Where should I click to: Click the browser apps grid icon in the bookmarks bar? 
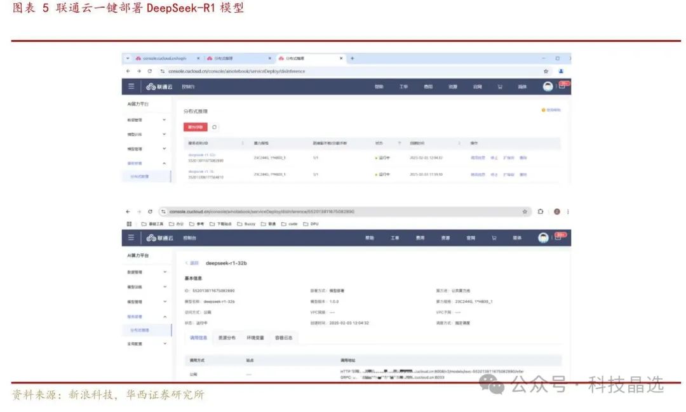[x=130, y=223]
